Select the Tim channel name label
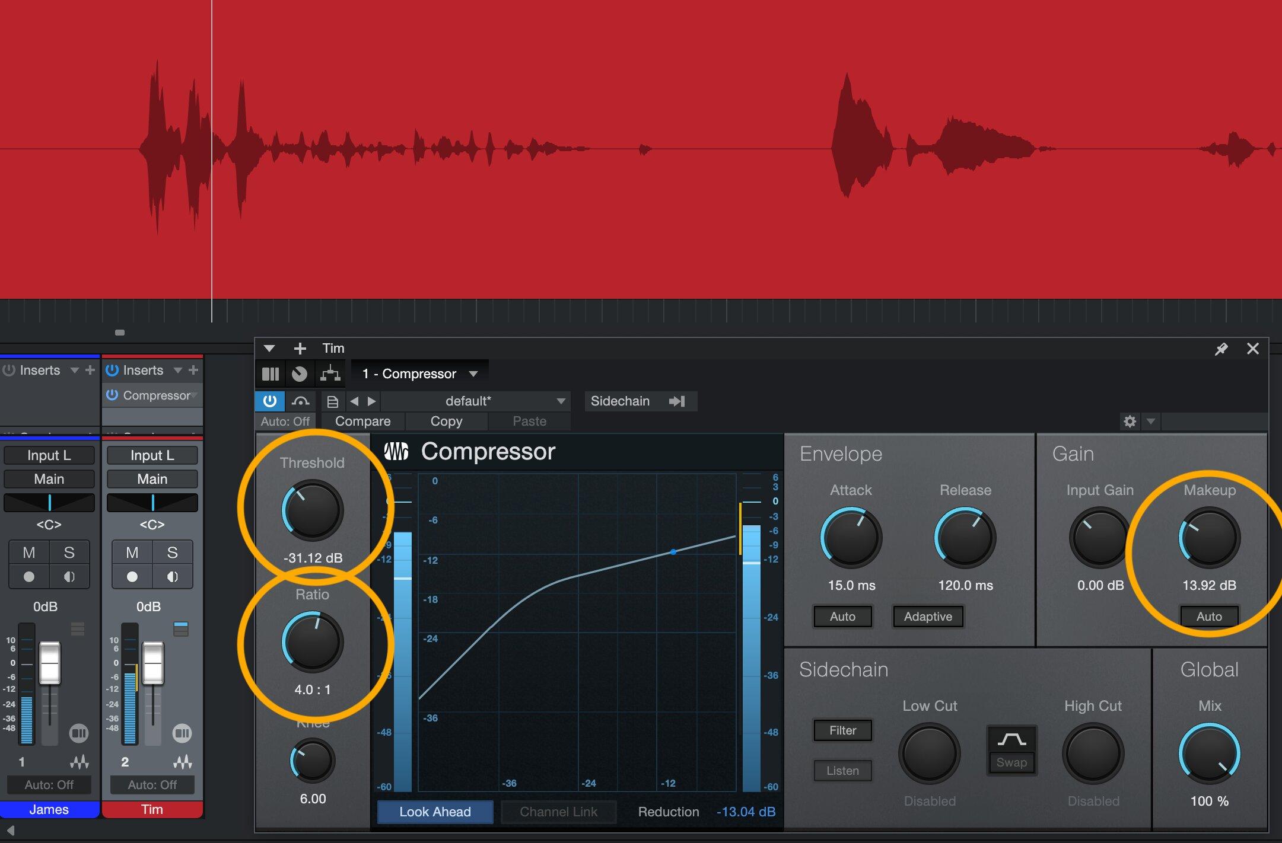This screenshot has height=843, width=1282. [152, 810]
